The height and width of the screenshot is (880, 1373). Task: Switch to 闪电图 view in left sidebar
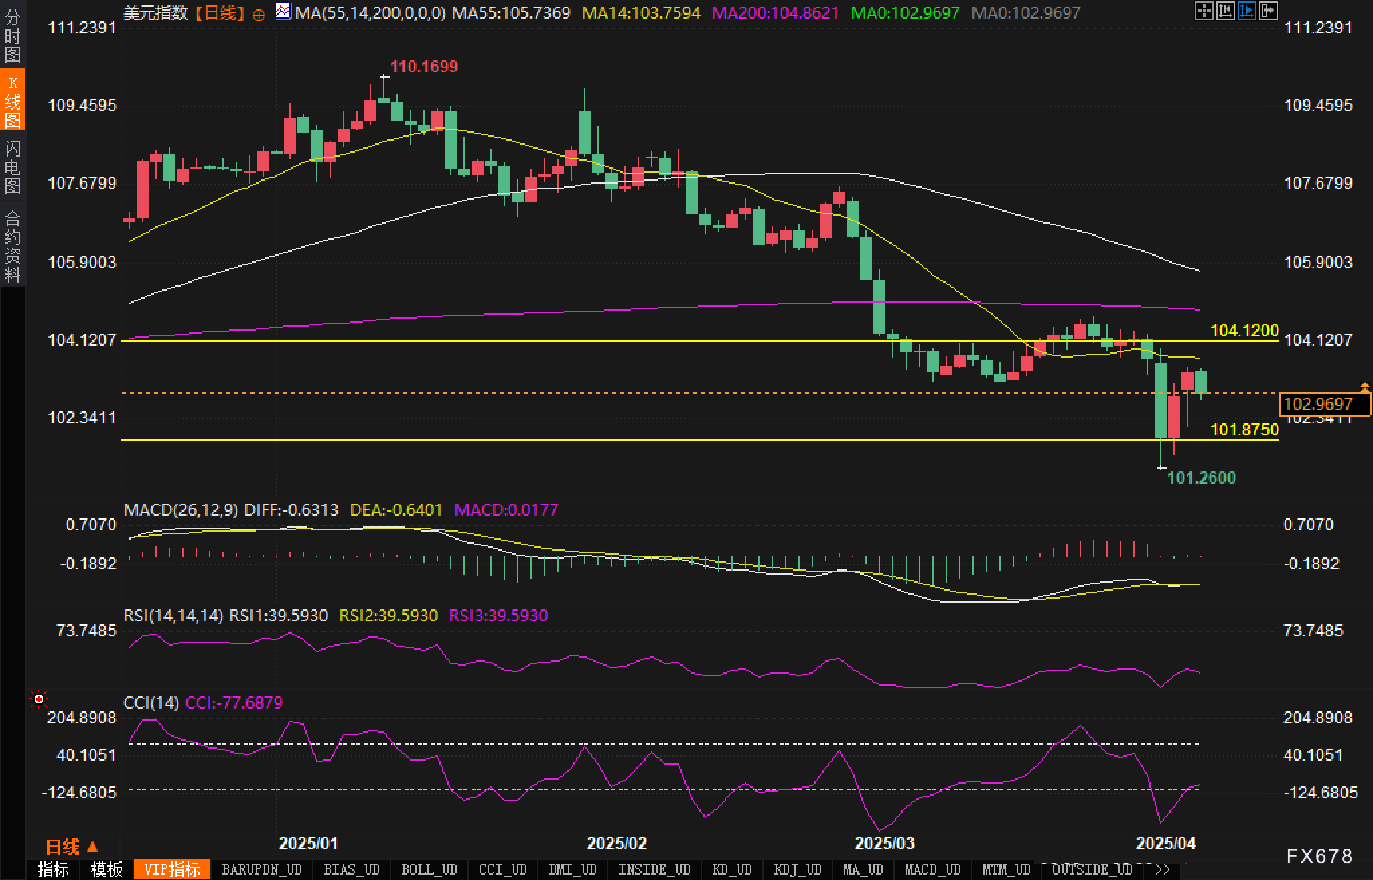[x=12, y=167]
